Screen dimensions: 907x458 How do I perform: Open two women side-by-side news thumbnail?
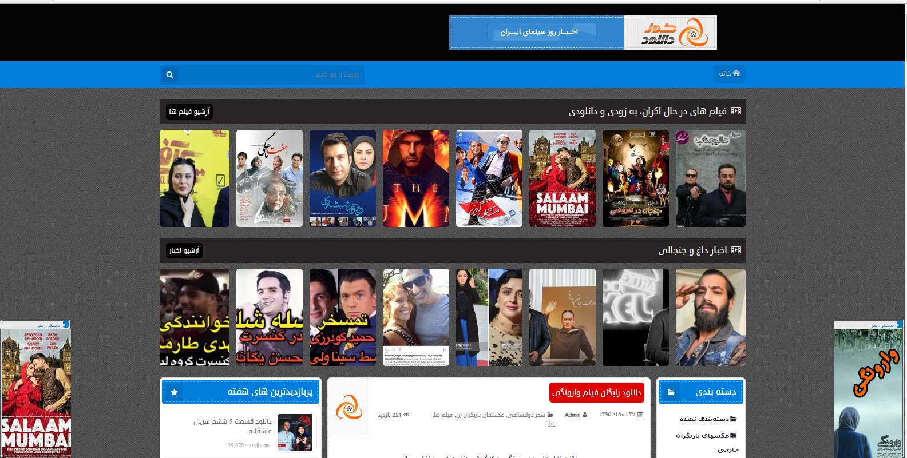coord(489,317)
